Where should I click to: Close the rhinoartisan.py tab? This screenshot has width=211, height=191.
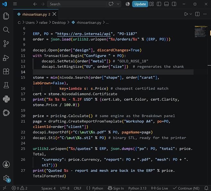55,14
